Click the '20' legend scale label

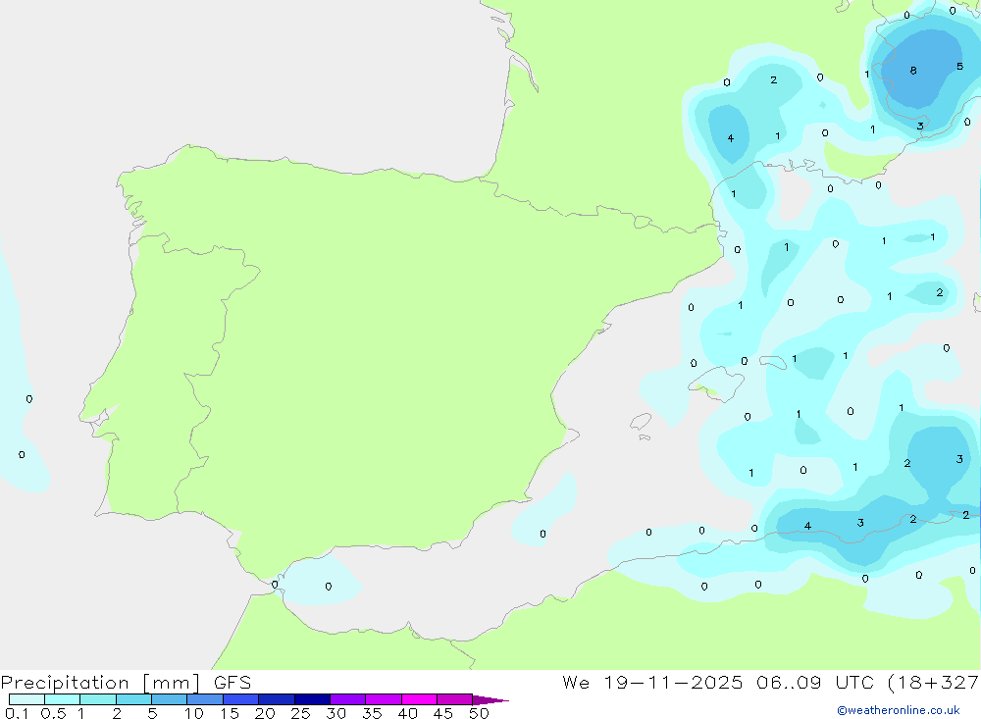(x=265, y=713)
